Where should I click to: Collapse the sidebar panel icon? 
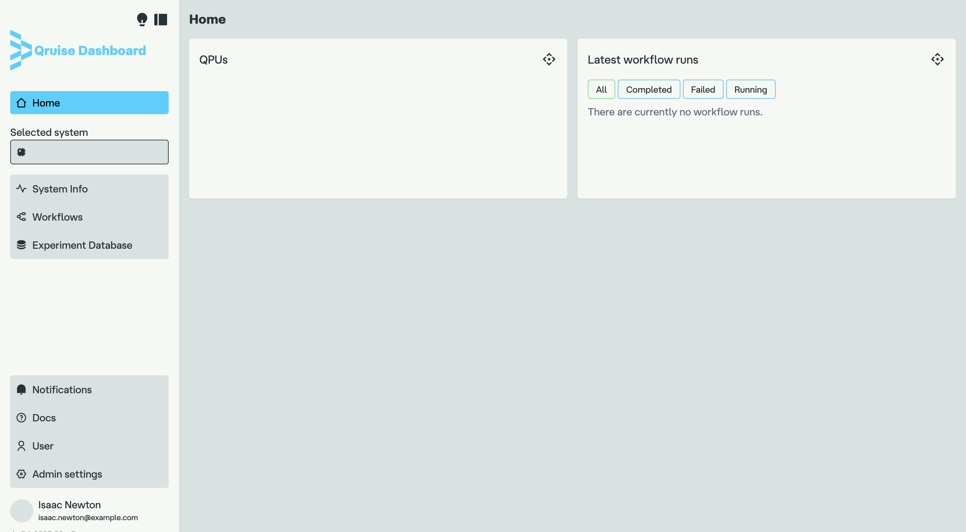(x=160, y=19)
